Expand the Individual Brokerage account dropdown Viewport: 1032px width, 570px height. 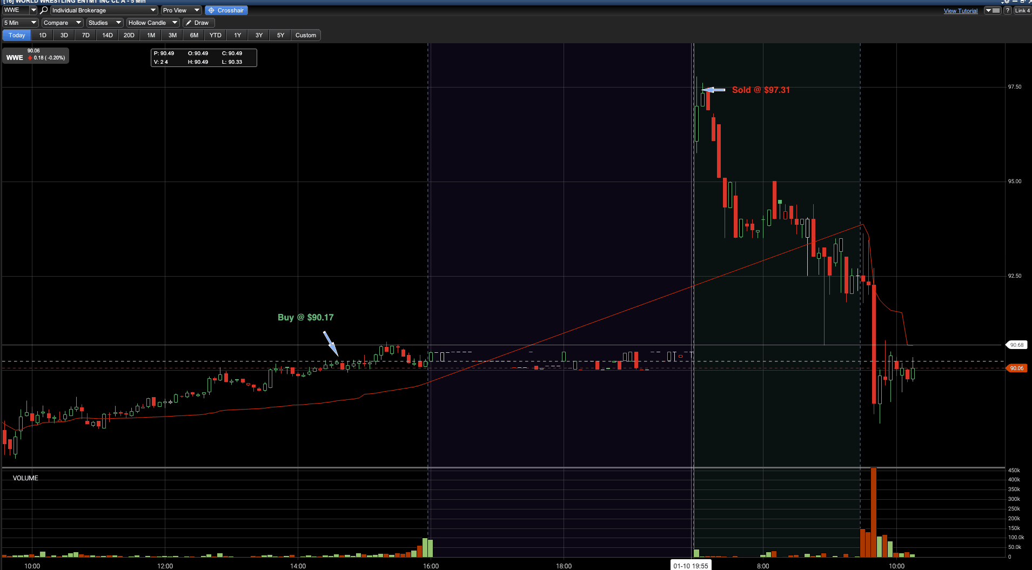pyautogui.click(x=104, y=10)
